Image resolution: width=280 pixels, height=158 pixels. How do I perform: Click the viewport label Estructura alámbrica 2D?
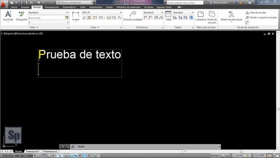[x=29, y=33]
